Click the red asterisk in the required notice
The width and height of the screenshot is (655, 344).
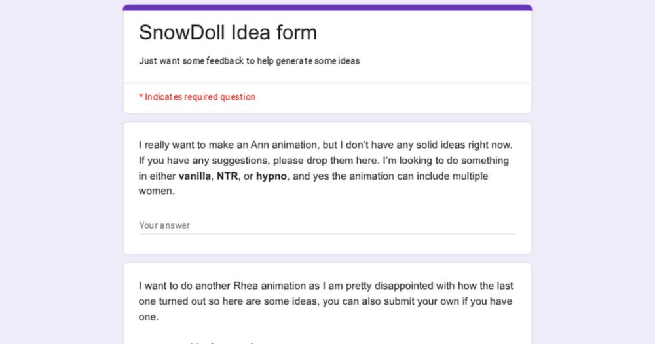141,97
